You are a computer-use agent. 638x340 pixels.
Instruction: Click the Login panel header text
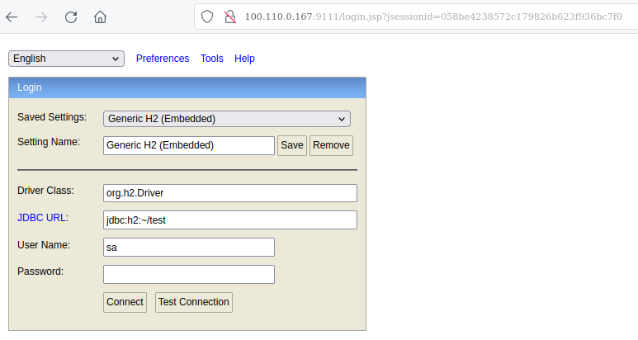[x=29, y=87]
